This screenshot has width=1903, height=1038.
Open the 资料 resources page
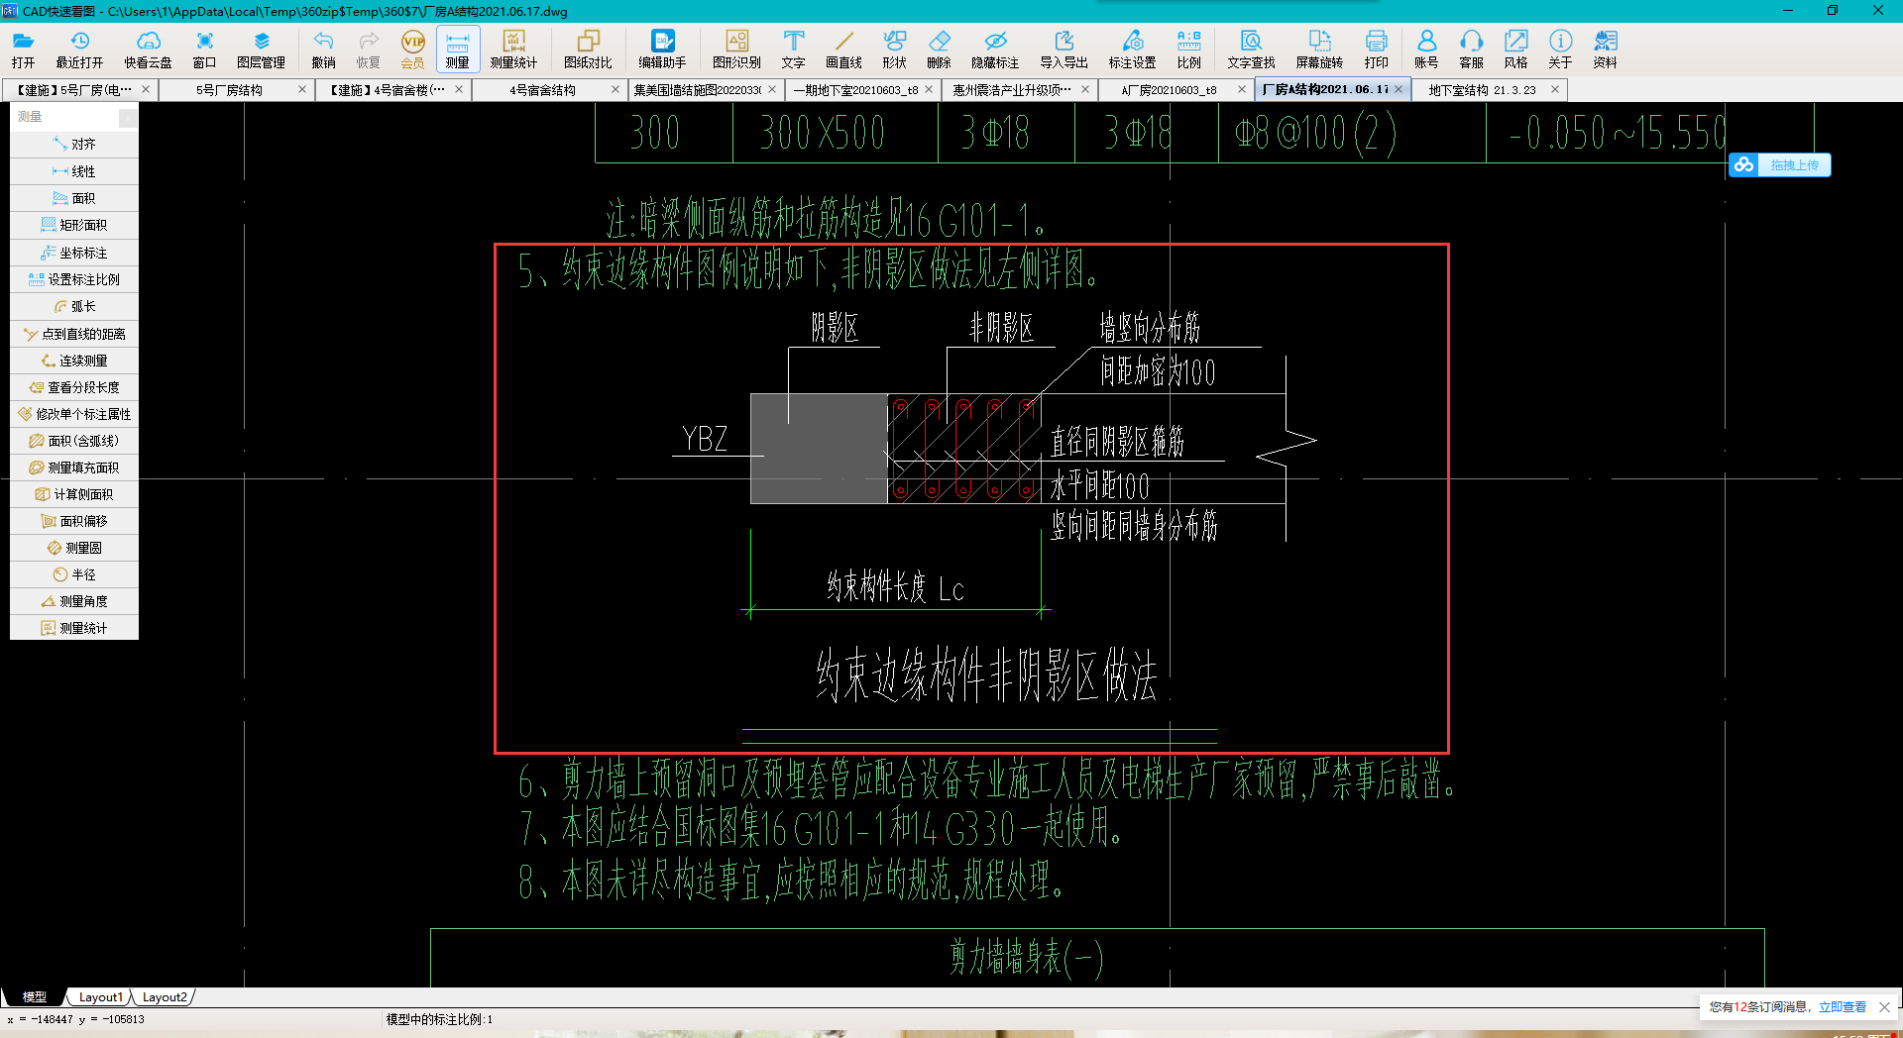click(x=1605, y=49)
